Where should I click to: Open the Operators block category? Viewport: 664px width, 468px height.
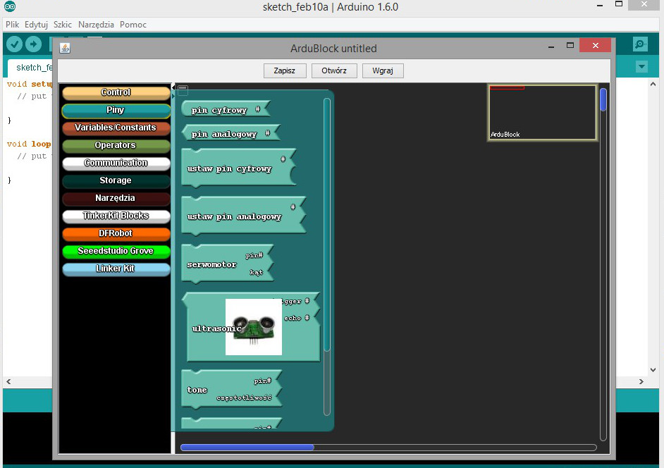(116, 146)
